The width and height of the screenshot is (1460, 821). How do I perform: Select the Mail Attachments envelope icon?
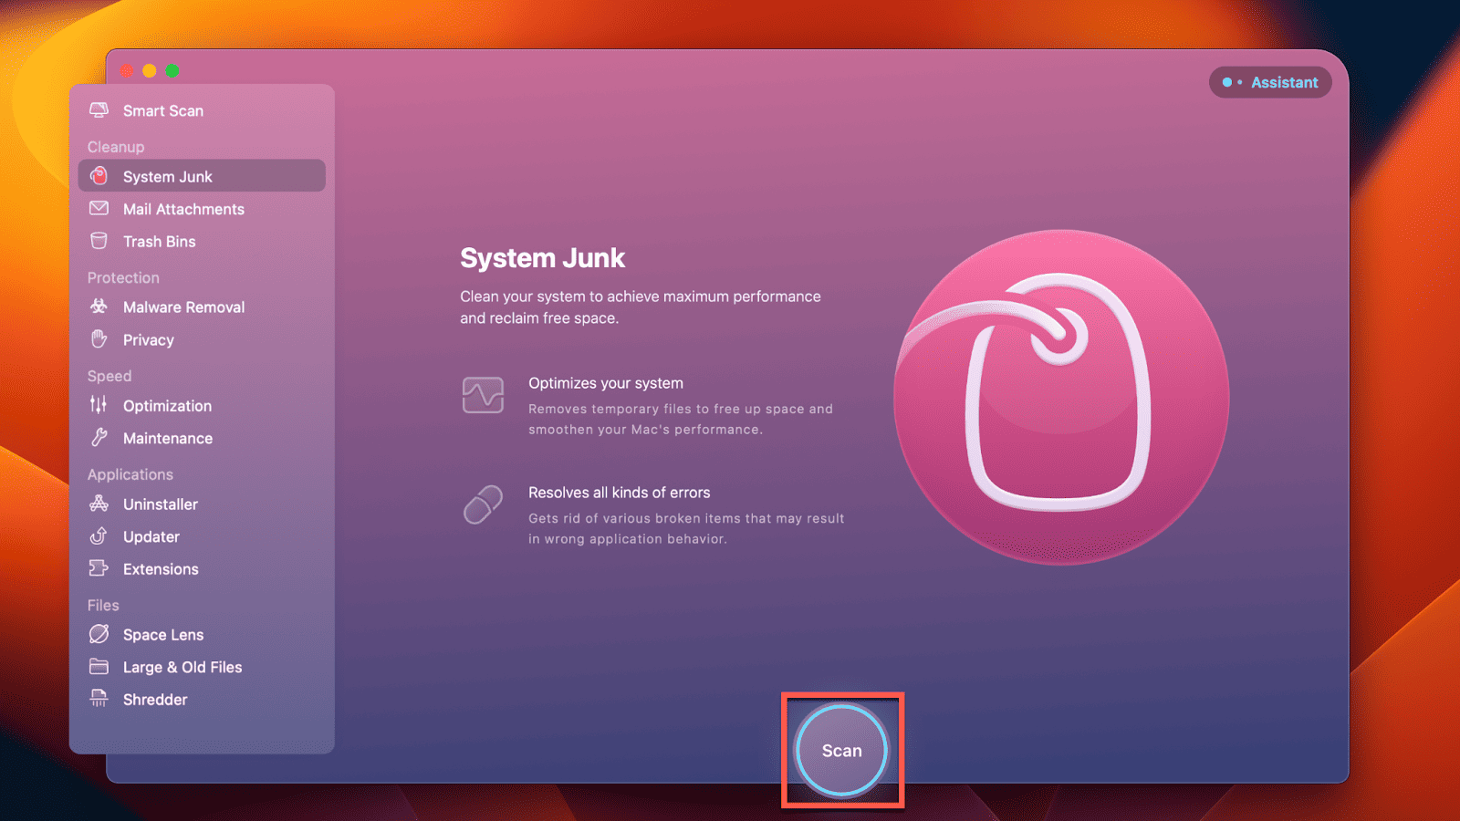click(x=99, y=209)
